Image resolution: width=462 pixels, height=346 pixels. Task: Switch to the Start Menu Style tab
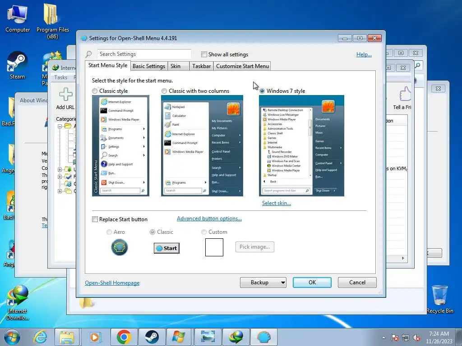[x=108, y=65]
